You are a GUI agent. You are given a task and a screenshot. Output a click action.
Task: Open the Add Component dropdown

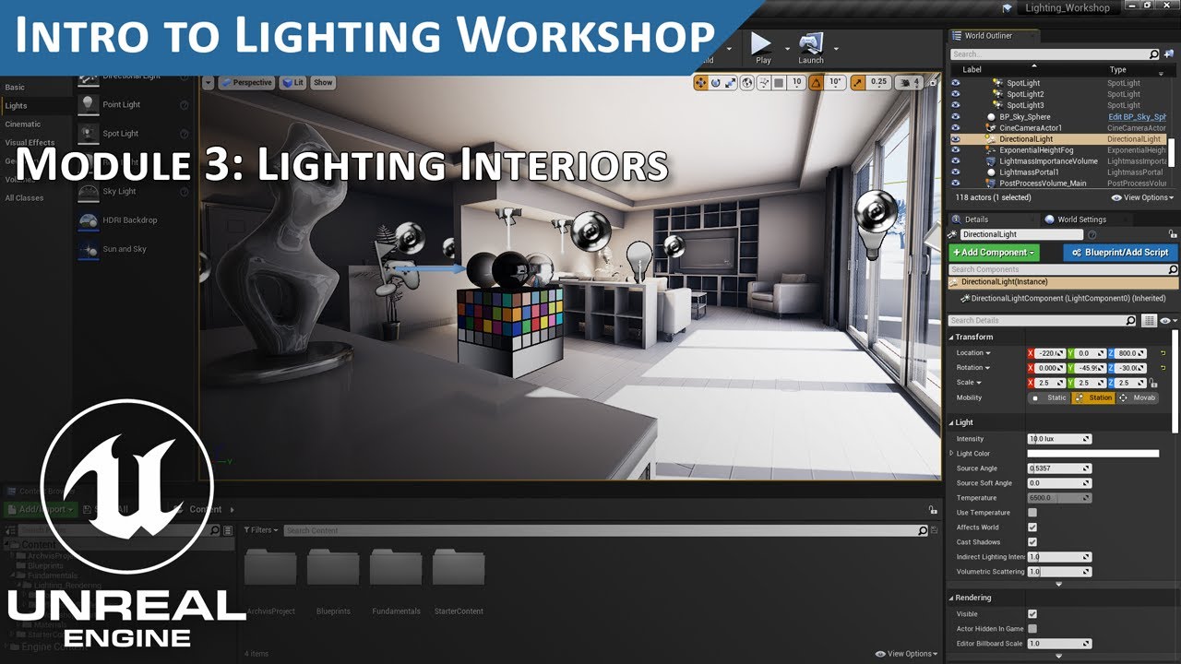995,252
